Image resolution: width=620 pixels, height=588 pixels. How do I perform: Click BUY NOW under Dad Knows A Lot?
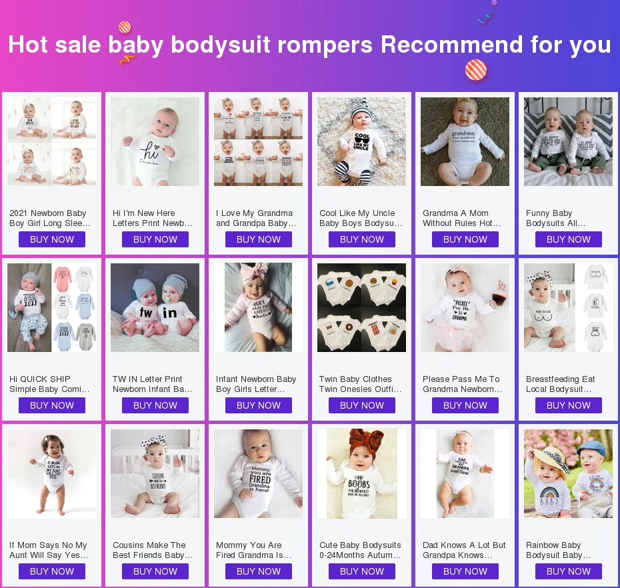point(465,571)
